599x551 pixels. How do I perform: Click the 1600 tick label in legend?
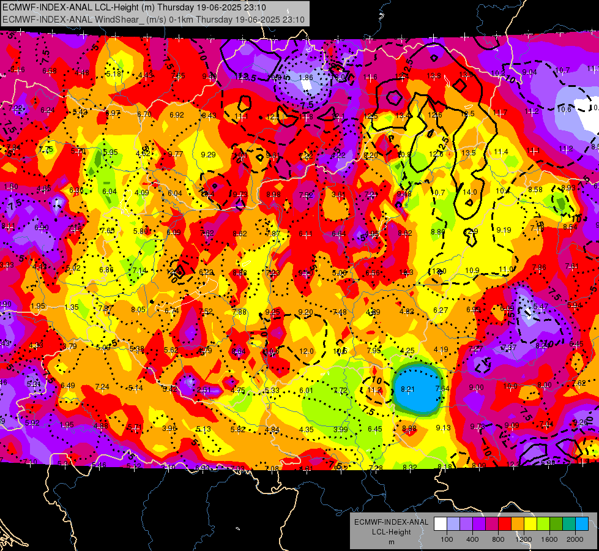tap(549, 539)
